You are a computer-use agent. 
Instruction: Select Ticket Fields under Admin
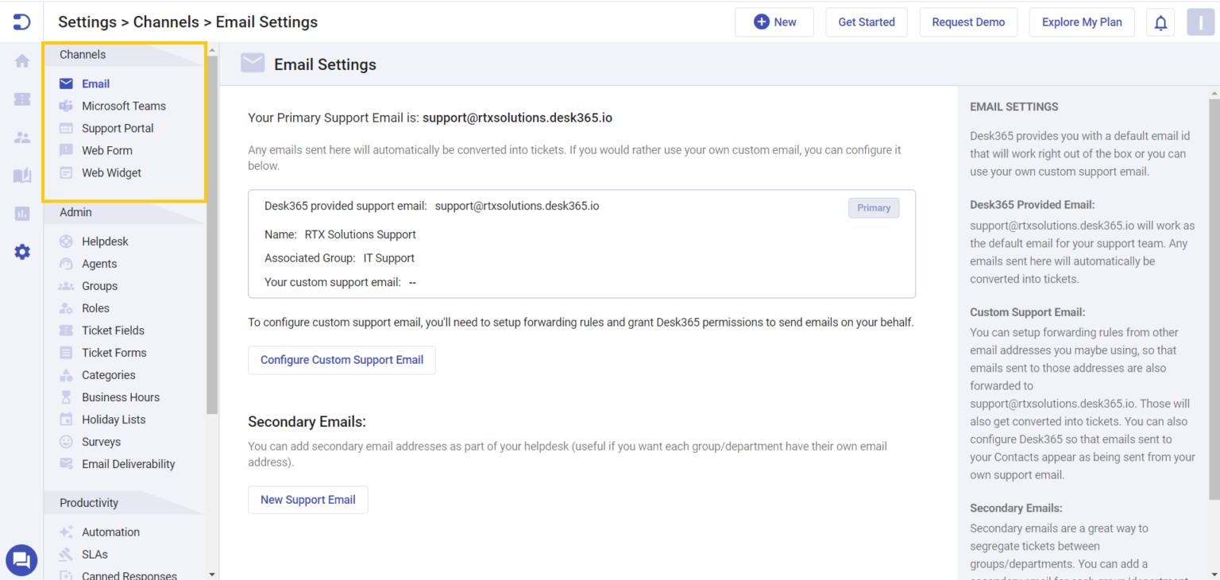click(x=113, y=330)
